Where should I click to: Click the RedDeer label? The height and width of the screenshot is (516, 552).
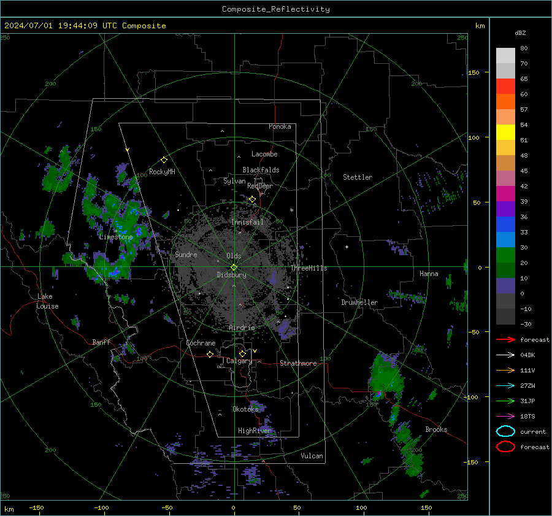[260, 186]
